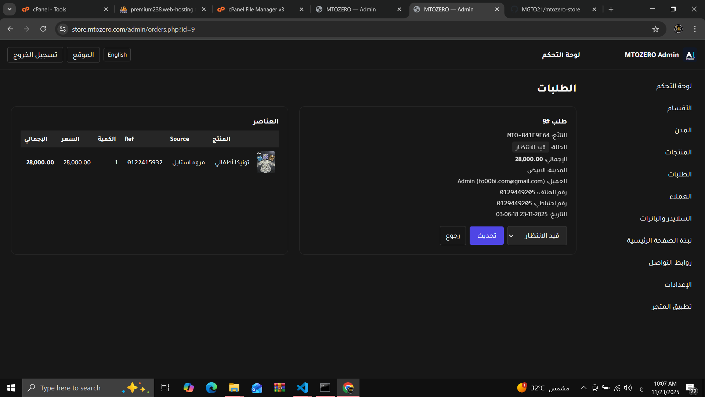The width and height of the screenshot is (705, 397).
Task: Click the product thumbnail in the order items
Action: pyautogui.click(x=265, y=162)
